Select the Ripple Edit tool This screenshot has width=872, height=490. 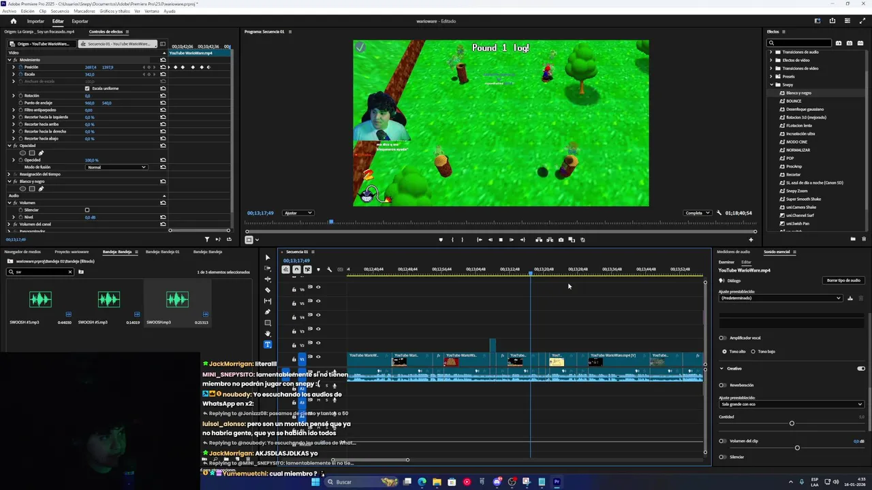click(268, 279)
